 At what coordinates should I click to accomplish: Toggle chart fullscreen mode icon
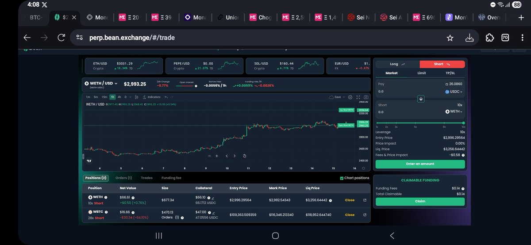click(x=358, y=97)
